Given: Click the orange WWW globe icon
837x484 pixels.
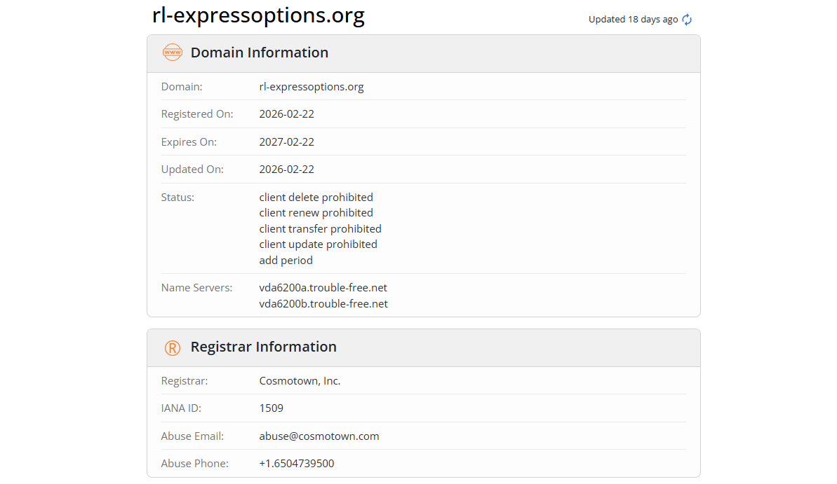Looking at the screenshot, I should click(x=172, y=53).
